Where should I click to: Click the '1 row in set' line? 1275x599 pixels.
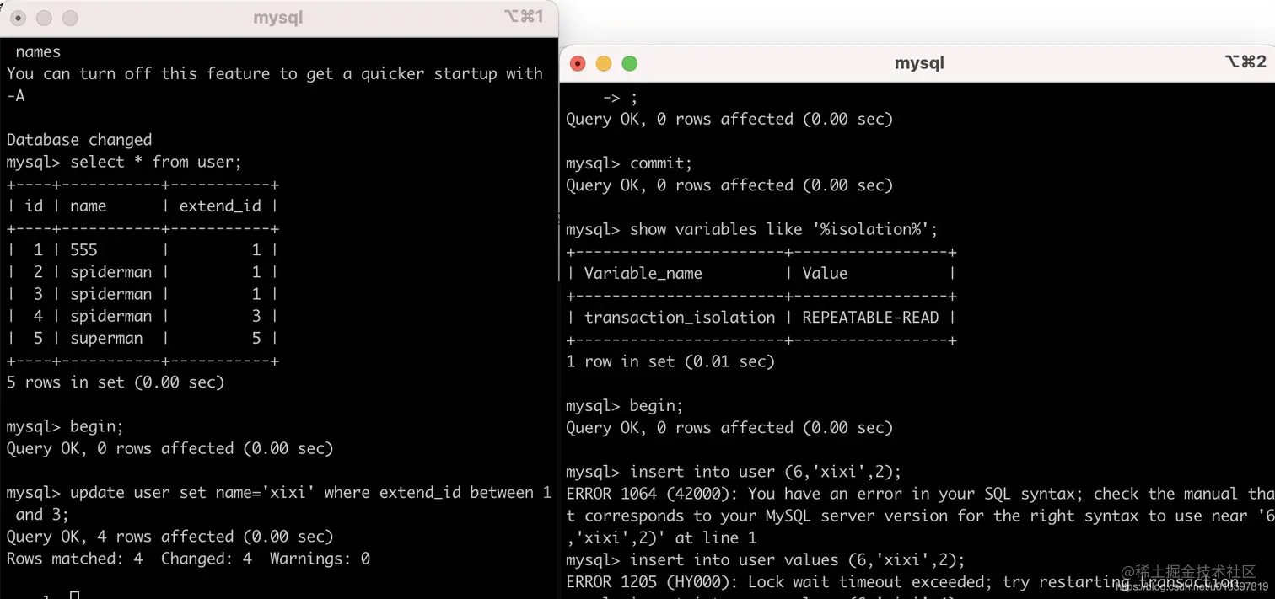coord(670,361)
